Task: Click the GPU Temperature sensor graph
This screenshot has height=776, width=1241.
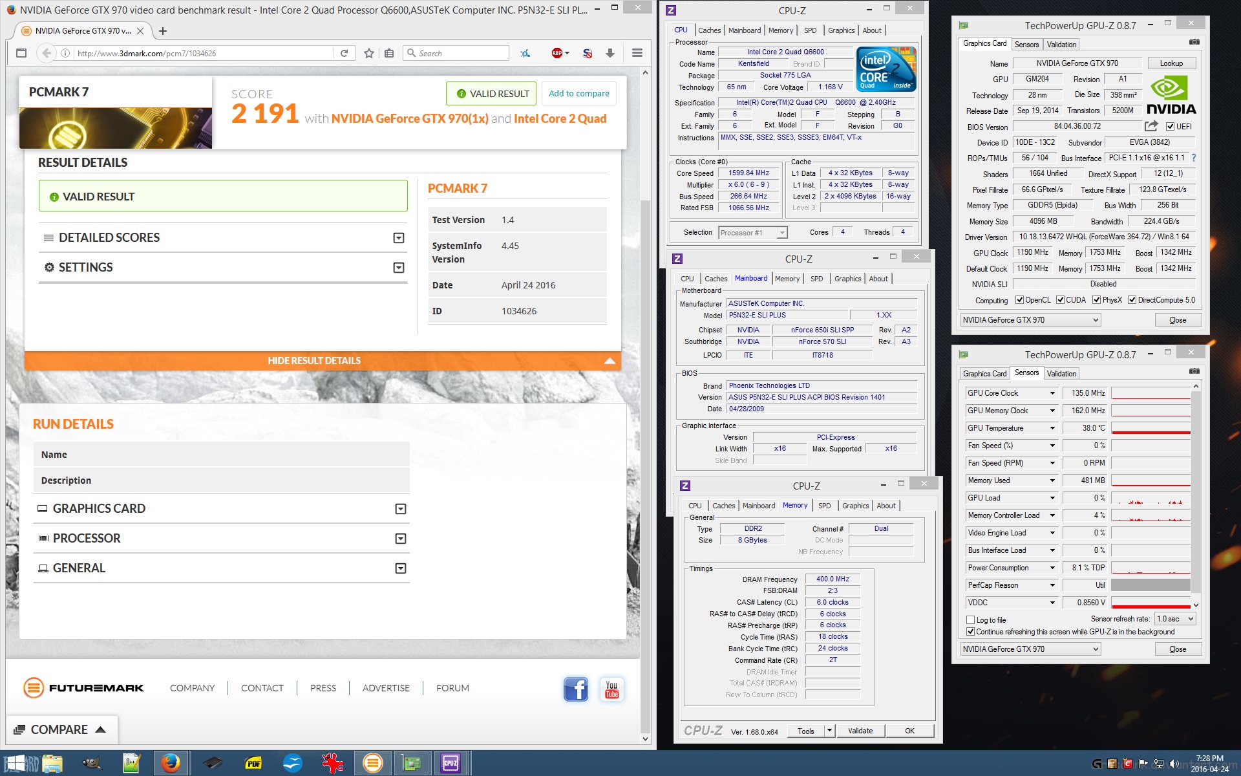Action: click(x=1151, y=428)
